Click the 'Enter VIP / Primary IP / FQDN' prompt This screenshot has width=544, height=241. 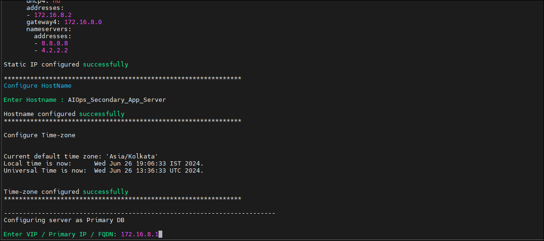pos(60,234)
